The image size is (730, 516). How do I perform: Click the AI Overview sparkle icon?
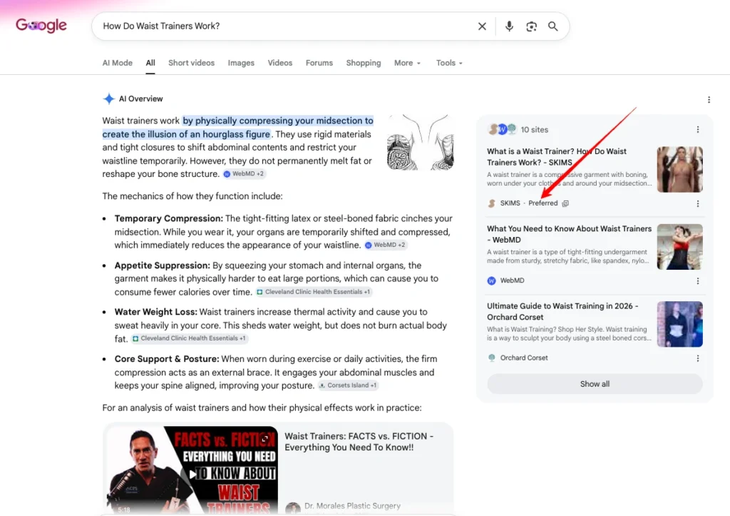click(x=108, y=98)
